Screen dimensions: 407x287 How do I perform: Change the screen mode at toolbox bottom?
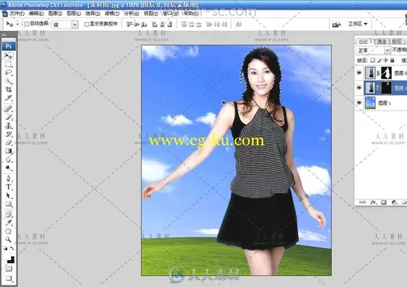(x=9, y=278)
